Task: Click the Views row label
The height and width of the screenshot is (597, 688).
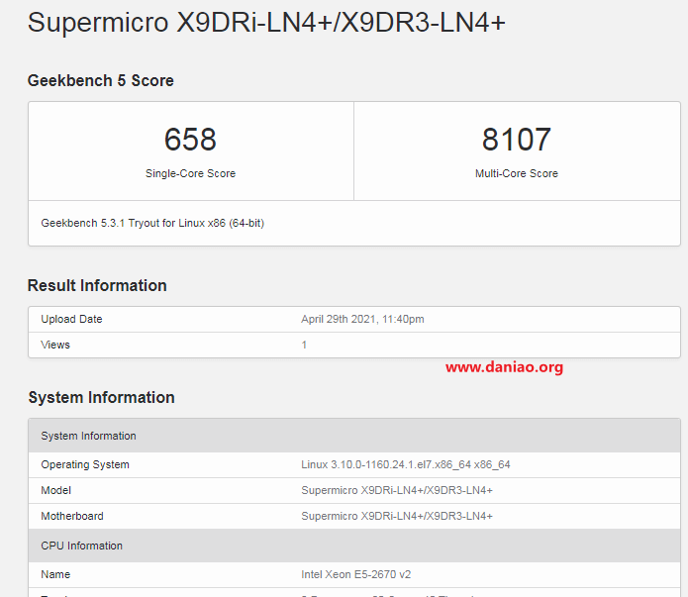Action: 55,345
